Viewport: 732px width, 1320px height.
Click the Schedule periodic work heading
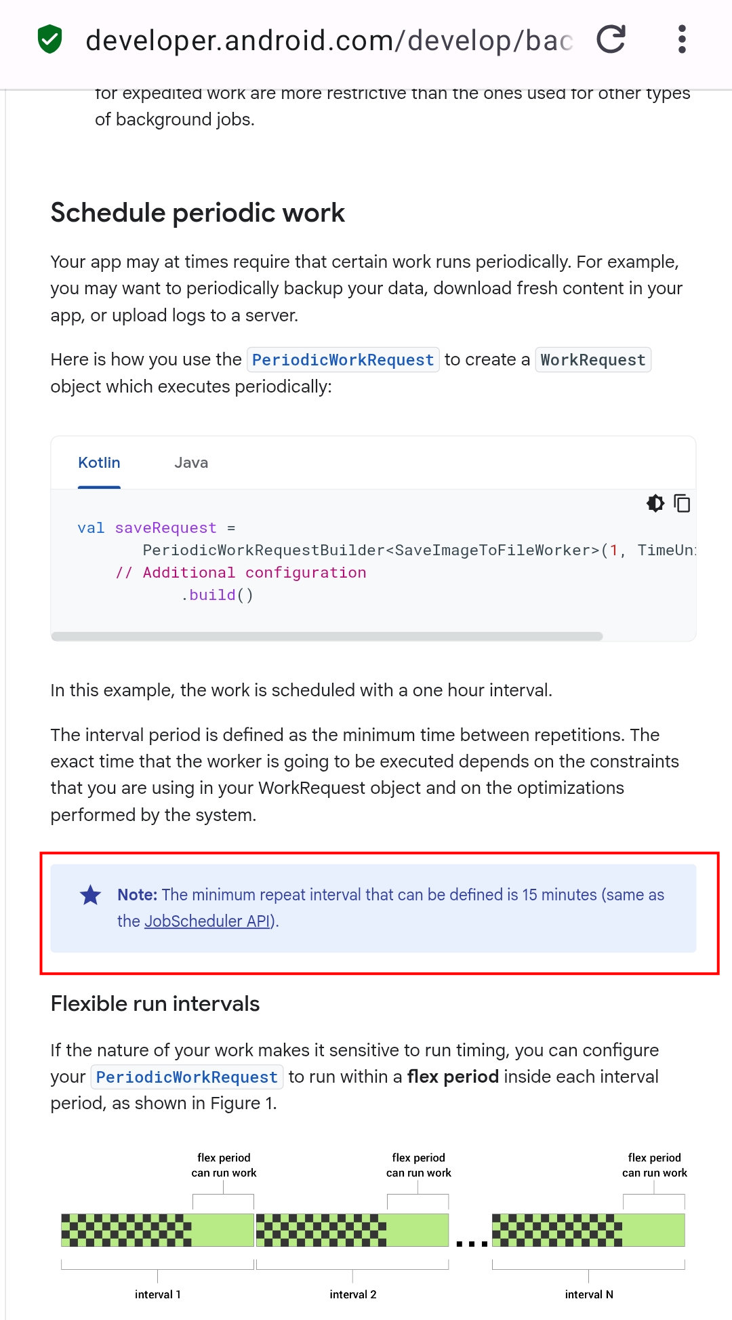(198, 213)
